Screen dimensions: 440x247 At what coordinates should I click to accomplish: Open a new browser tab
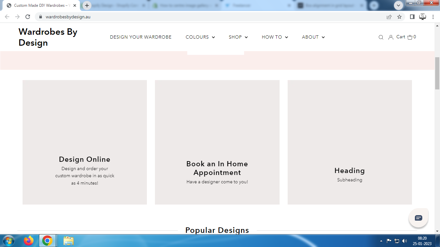click(x=87, y=5)
